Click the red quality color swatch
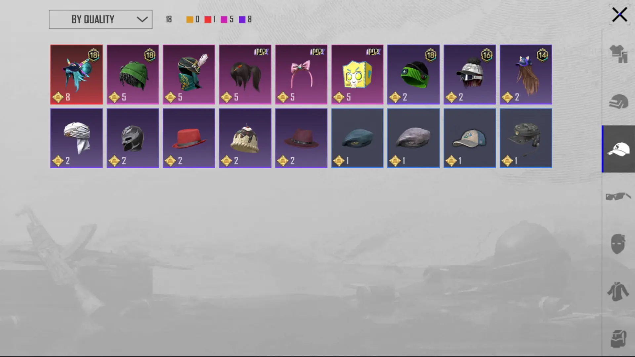The image size is (635, 357). (208, 20)
